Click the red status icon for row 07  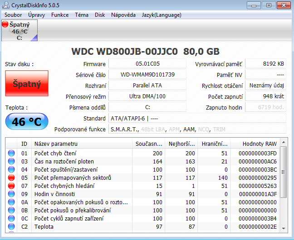tap(11, 186)
